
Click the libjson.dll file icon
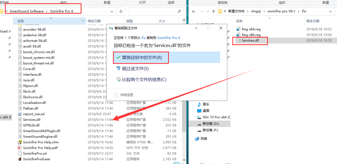20,86
